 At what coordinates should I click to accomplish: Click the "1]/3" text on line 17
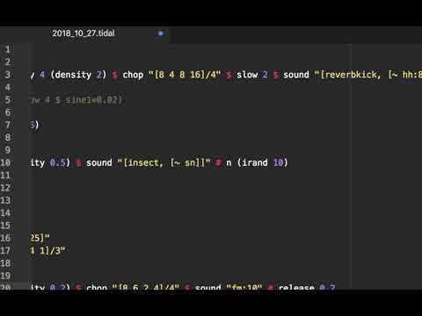(50, 251)
